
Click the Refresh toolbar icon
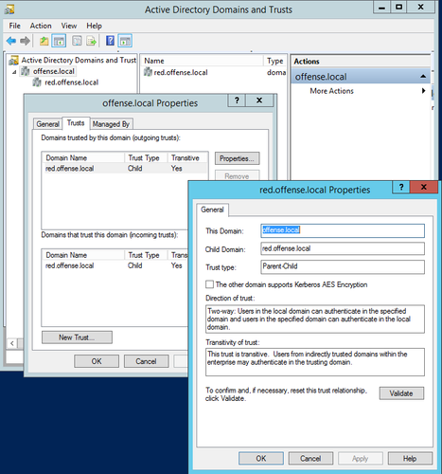(x=77, y=41)
